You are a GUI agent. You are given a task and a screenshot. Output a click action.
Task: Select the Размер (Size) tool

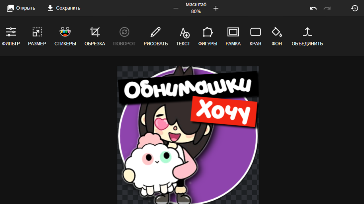pos(37,35)
